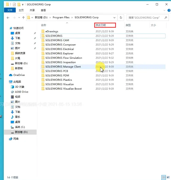The width and height of the screenshot is (171, 180).
Task: Expand the hidden path chevron in address bar
Action: point(32,17)
